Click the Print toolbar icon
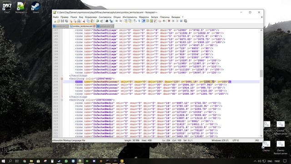 (x=79, y=21)
